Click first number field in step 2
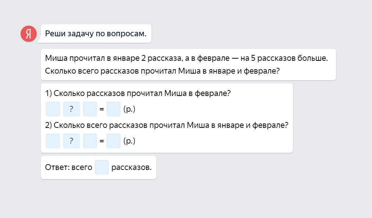This screenshot has height=218, width=372. [53, 141]
